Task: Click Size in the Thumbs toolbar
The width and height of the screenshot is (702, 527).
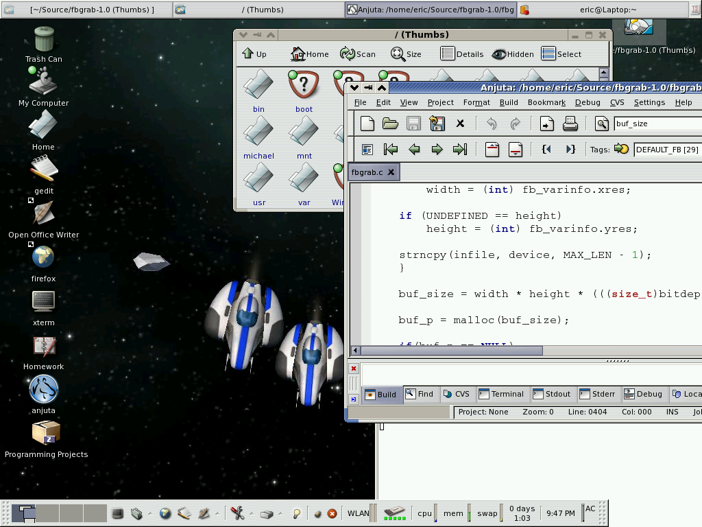Action: [x=406, y=54]
